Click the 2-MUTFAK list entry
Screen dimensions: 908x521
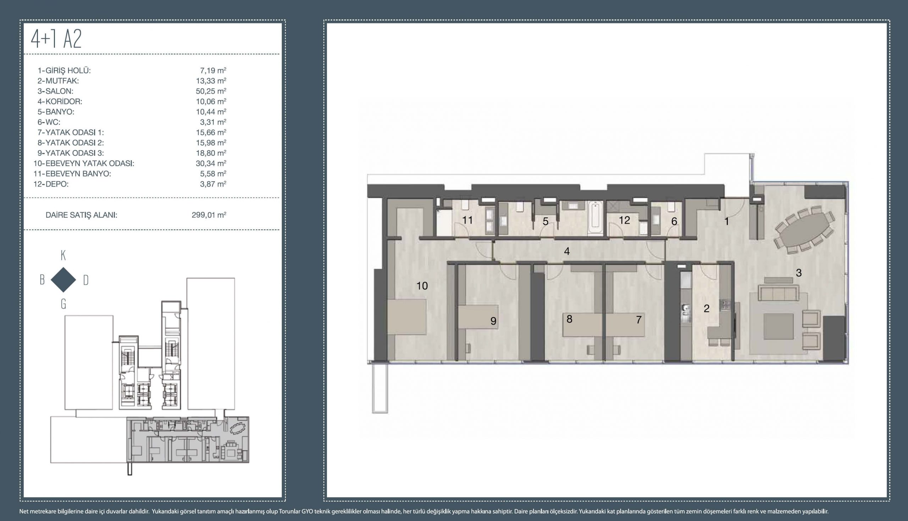[x=58, y=81]
